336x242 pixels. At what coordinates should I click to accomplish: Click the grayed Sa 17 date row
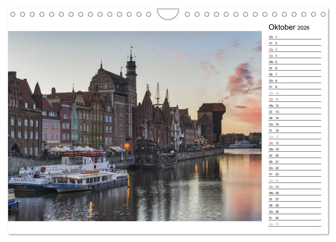[x=274, y=136]
